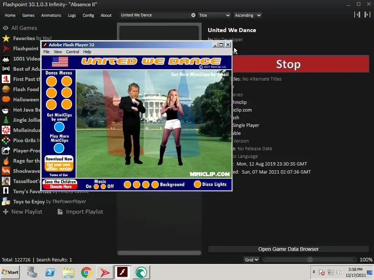The image size is (374, 280).
Task: Open the Grid layout dropdown
Action: coord(251,260)
